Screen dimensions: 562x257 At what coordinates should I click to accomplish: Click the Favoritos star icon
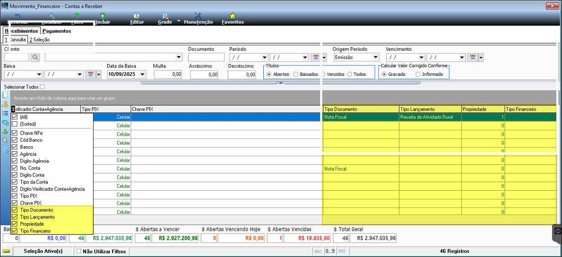click(233, 16)
